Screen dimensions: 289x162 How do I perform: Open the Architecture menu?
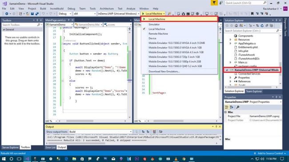click(107, 8)
